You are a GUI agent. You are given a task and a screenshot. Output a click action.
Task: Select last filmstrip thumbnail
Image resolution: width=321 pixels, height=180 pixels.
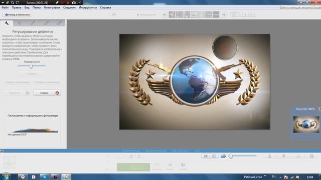pos(216,14)
